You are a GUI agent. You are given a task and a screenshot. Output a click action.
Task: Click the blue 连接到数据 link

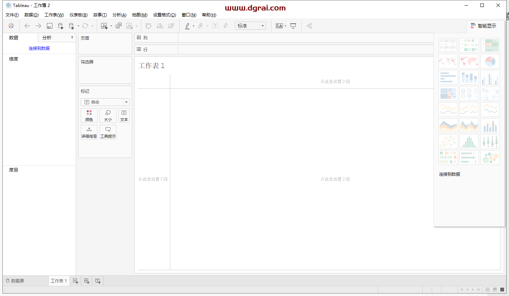pos(39,48)
